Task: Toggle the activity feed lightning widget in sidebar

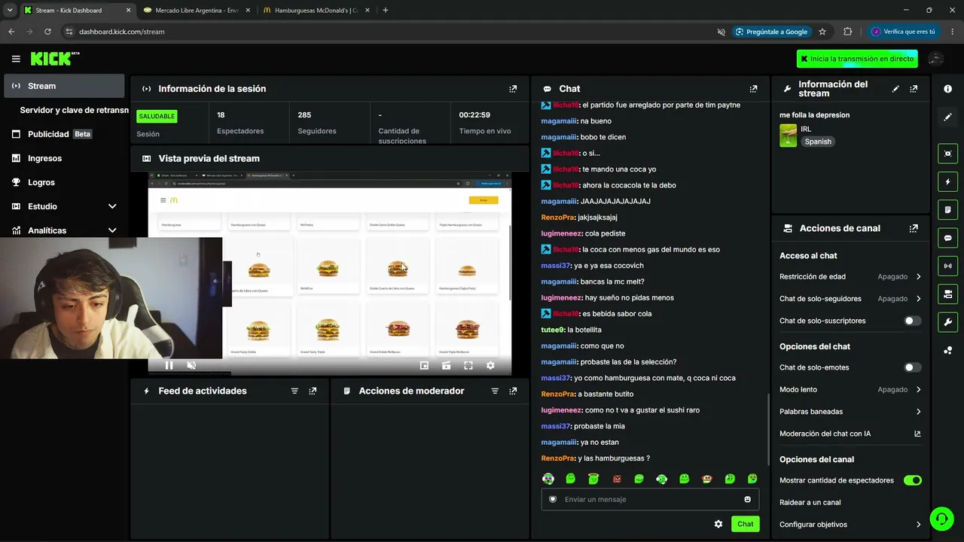Action: pyautogui.click(x=947, y=181)
